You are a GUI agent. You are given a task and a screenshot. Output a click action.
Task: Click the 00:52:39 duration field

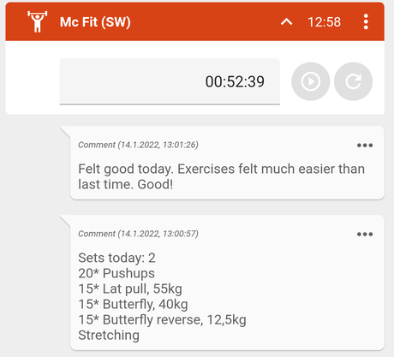pyautogui.click(x=170, y=81)
